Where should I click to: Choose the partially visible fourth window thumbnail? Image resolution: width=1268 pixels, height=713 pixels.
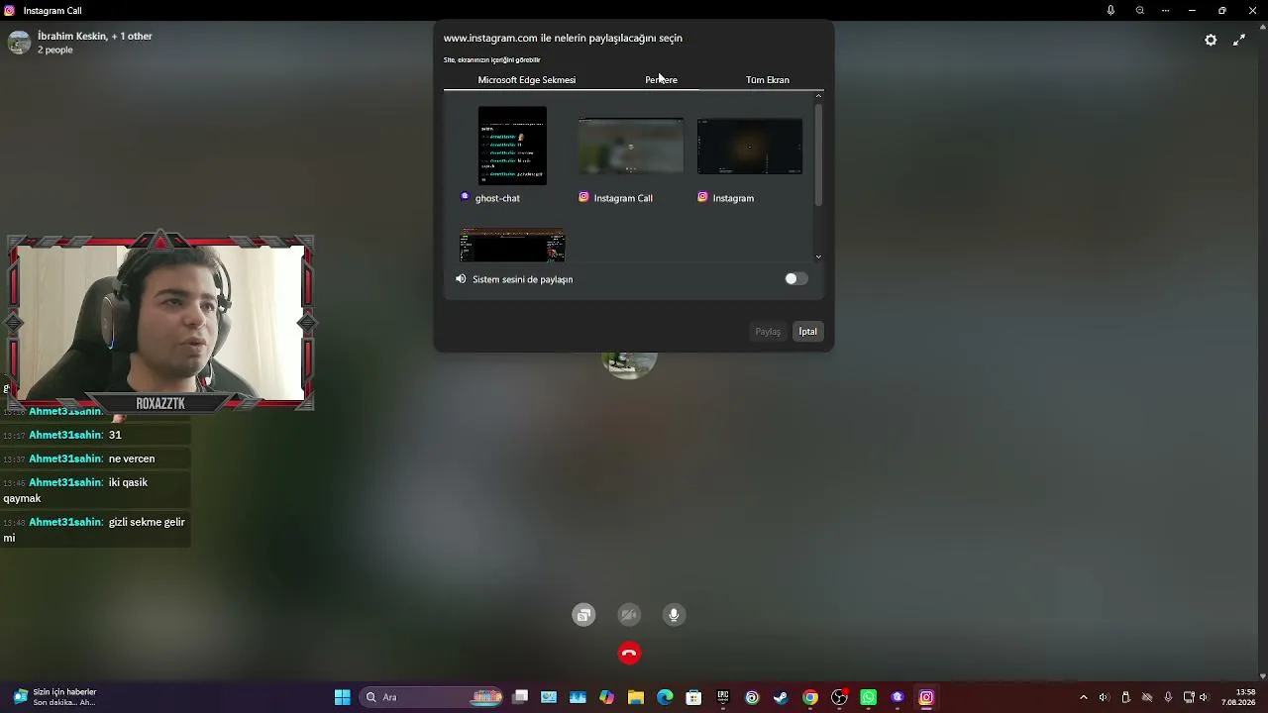[x=512, y=246]
